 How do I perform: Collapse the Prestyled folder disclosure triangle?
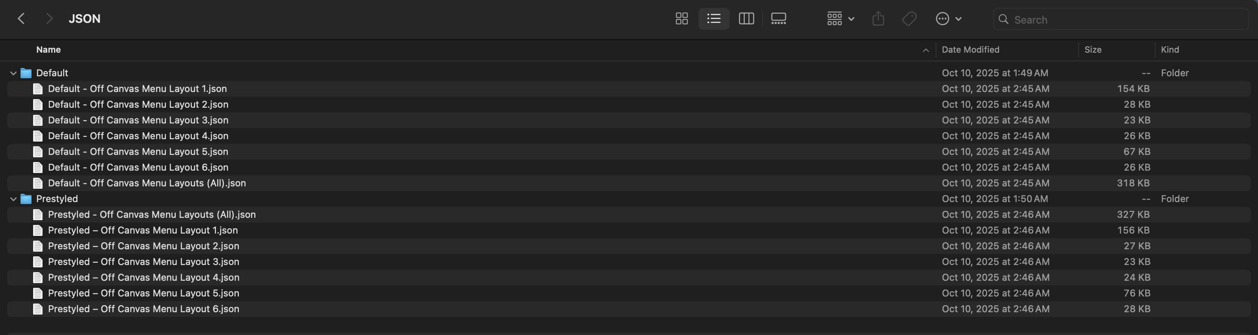point(13,198)
